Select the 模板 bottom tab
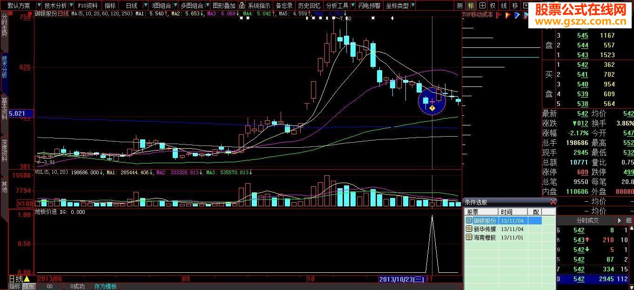Viewport: 634px width, 290px height. (29, 286)
